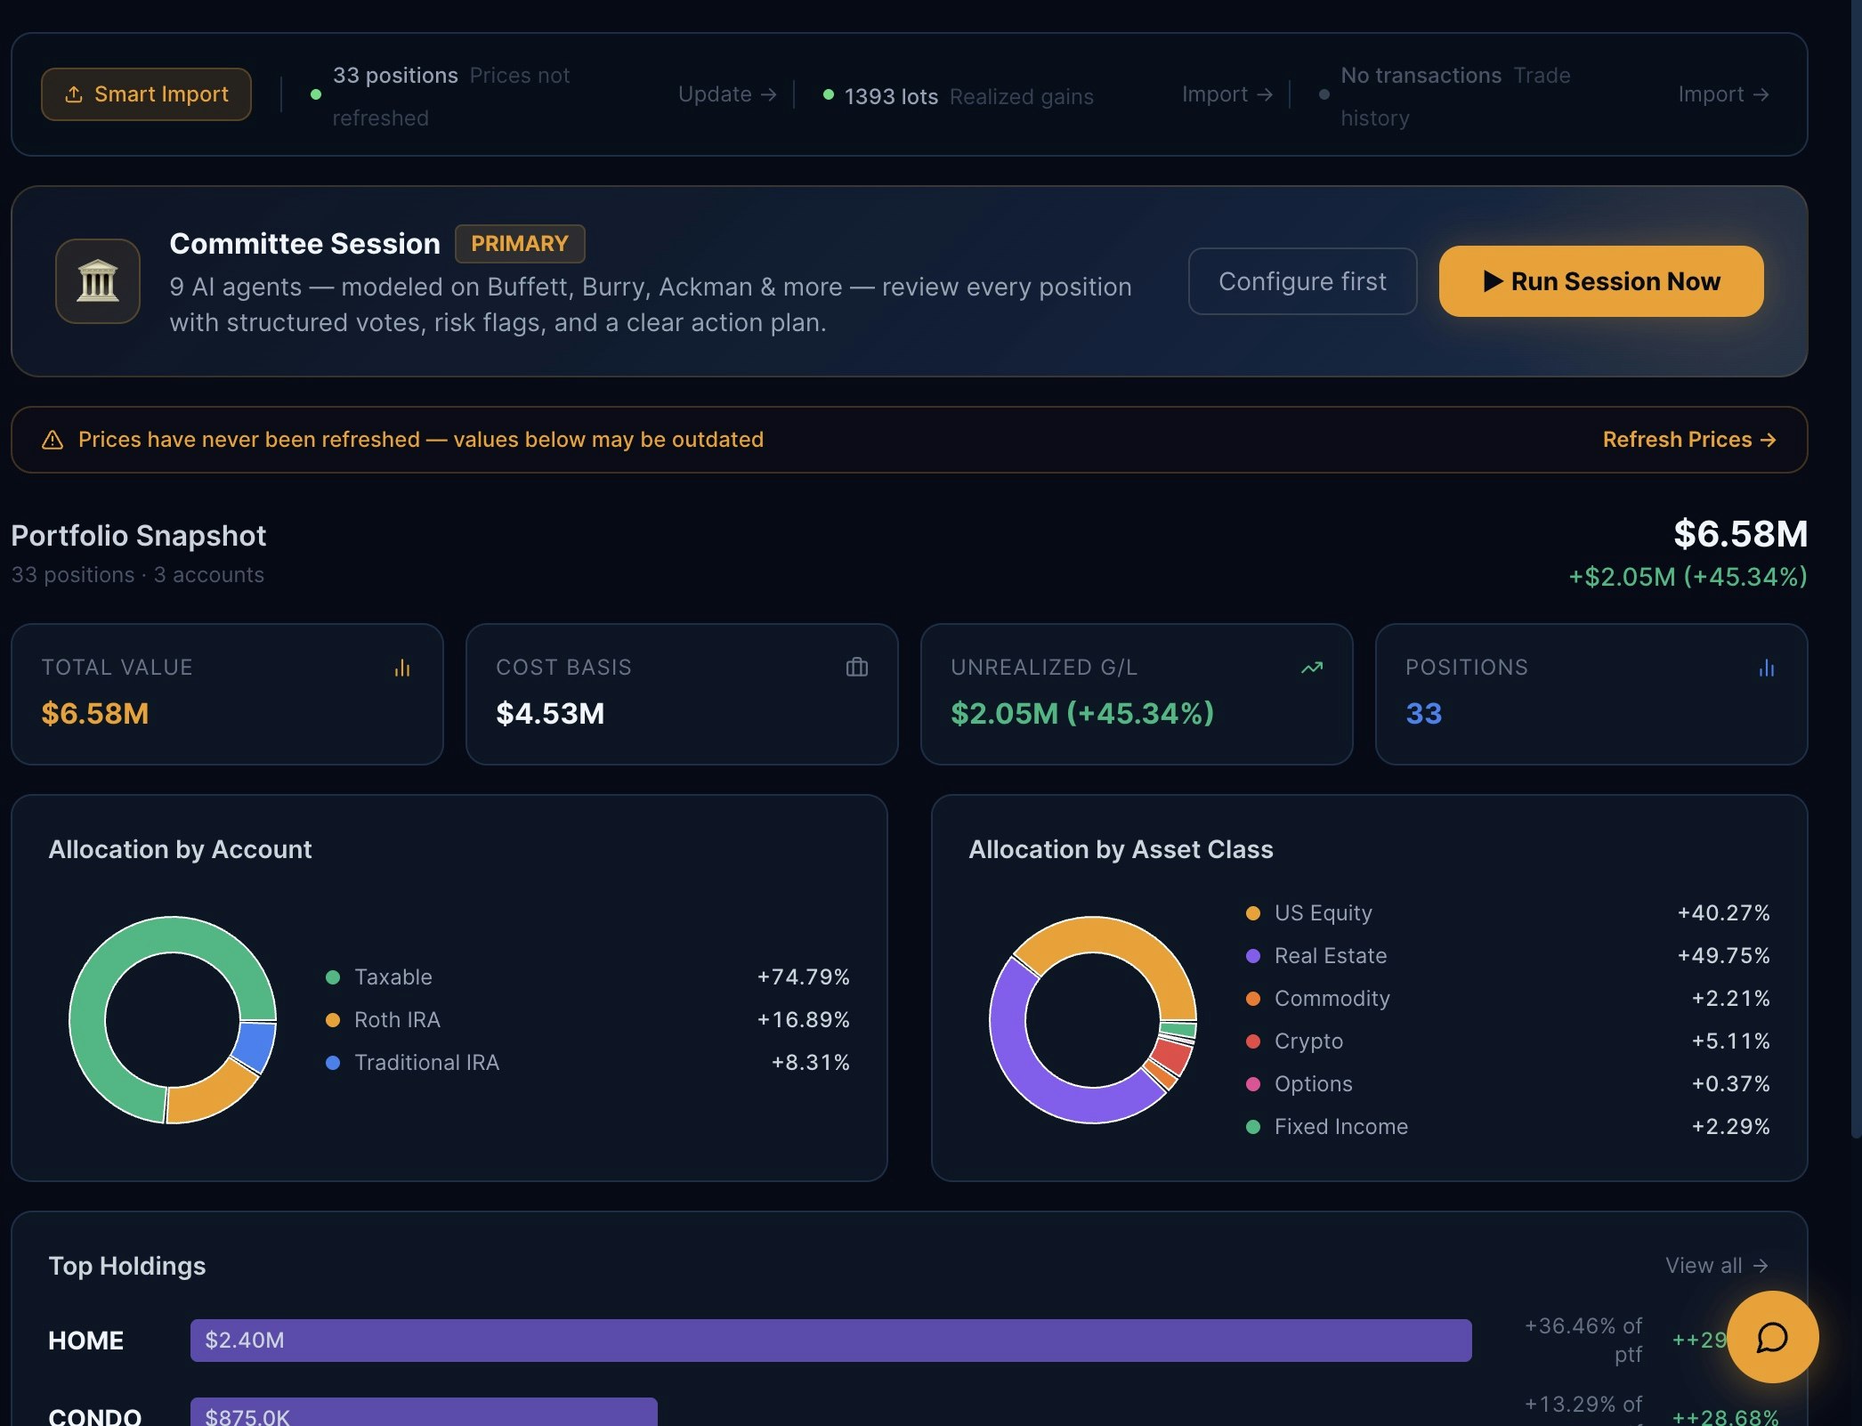This screenshot has height=1426, width=1862.
Task: Click Import next to 1393 lots
Action: (1226, 94)
